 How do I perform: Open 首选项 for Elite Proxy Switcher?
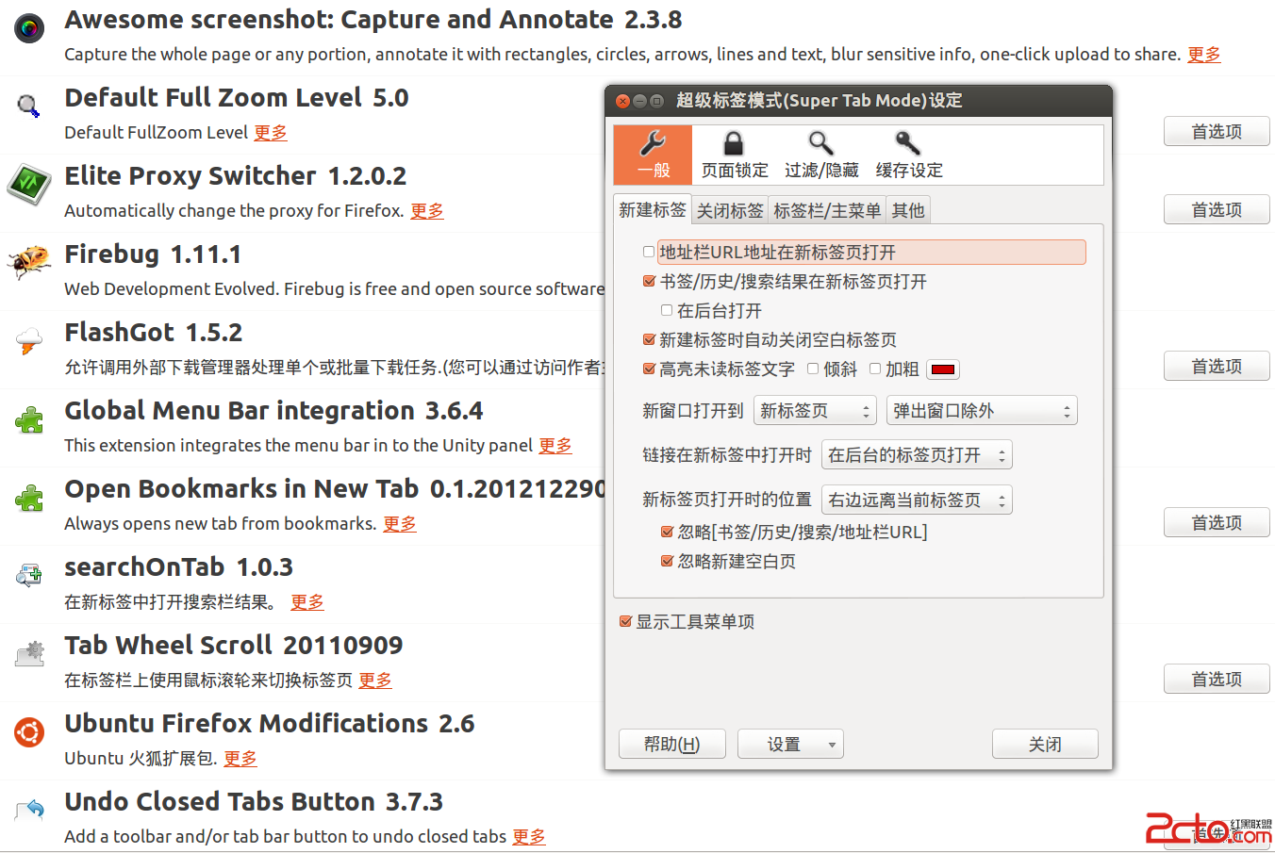(1217, 209)
